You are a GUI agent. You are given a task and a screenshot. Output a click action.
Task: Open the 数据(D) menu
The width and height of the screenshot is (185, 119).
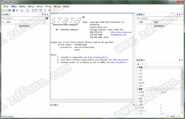(x=23, y=6)
